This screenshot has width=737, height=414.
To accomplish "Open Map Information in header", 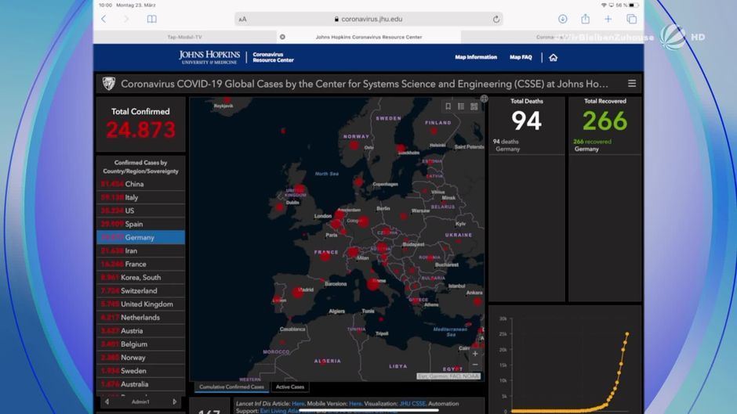I will pyautogui.click(x=476, y=57).
